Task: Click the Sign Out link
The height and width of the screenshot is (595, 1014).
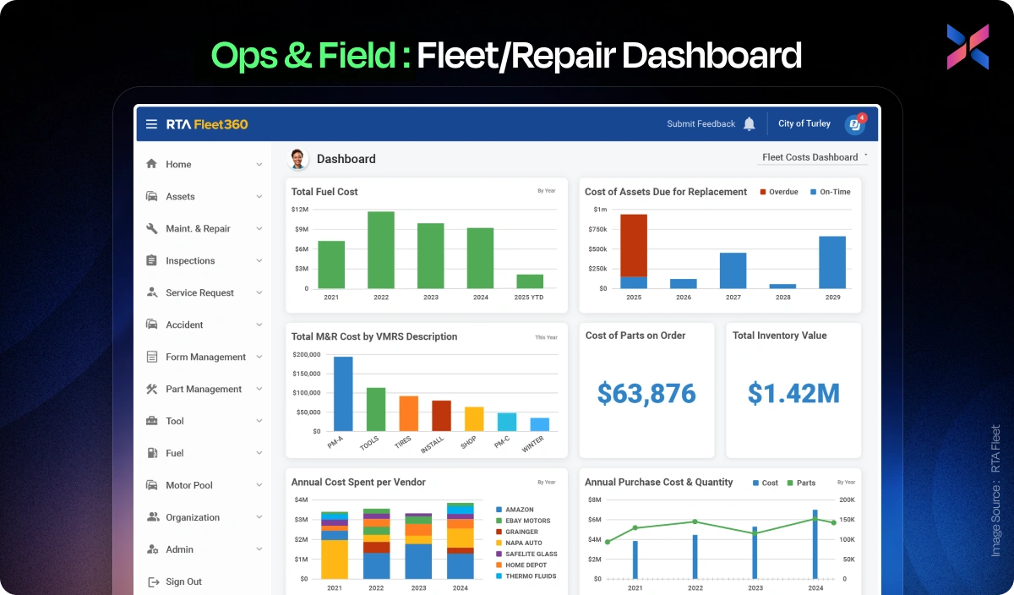Action: (x=183, y=581)
